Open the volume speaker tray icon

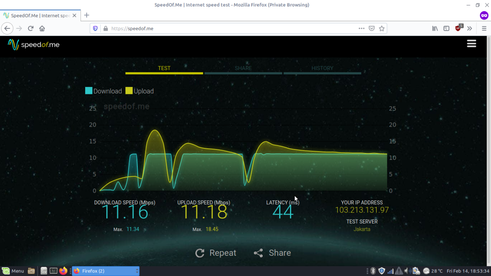click(x=407, y=271)
